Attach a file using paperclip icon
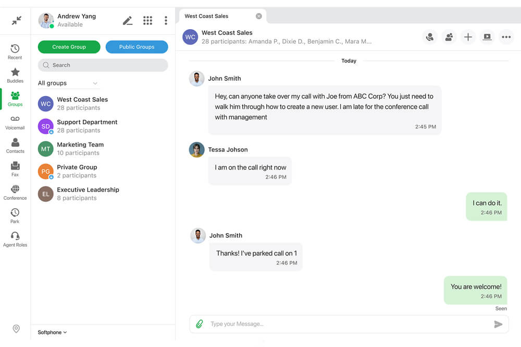The image size is (521, 347). point(200,324)
